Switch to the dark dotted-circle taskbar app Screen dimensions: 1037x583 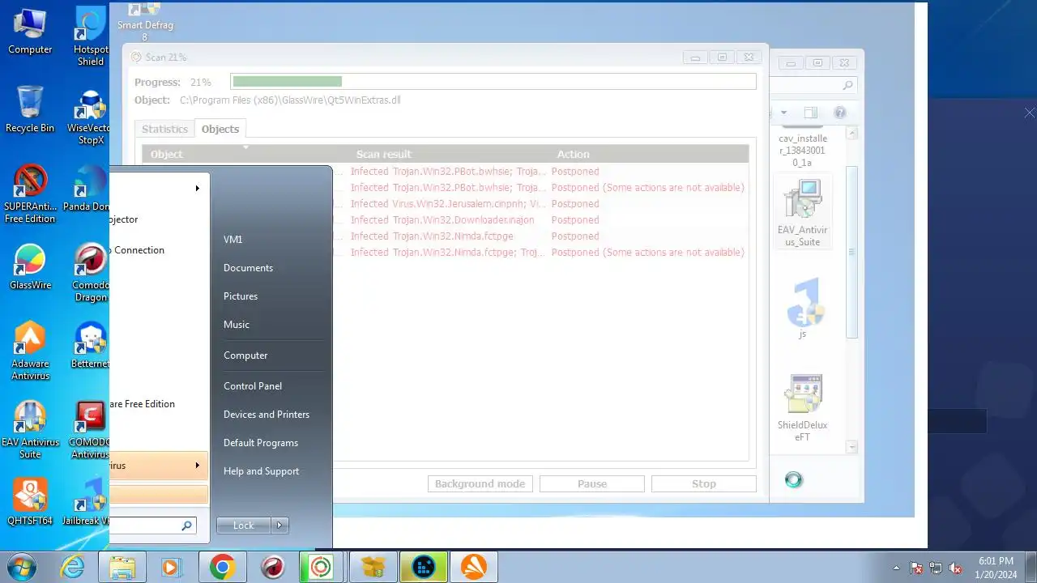424,567
